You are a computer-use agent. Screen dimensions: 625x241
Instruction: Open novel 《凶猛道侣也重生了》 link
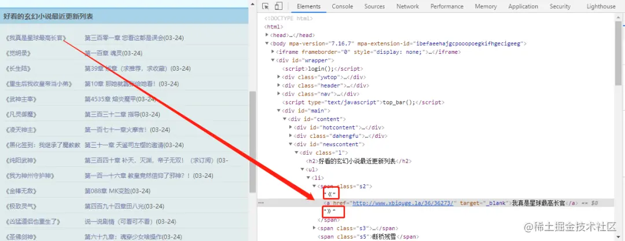pos(33,221)
